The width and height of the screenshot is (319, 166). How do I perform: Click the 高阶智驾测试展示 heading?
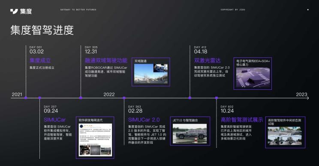click(x=242, y=120)
